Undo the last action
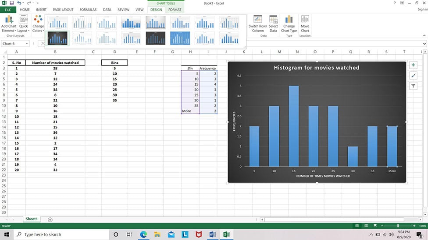The width and height of the screenshot is (428, 240). [x=19, y=3]
